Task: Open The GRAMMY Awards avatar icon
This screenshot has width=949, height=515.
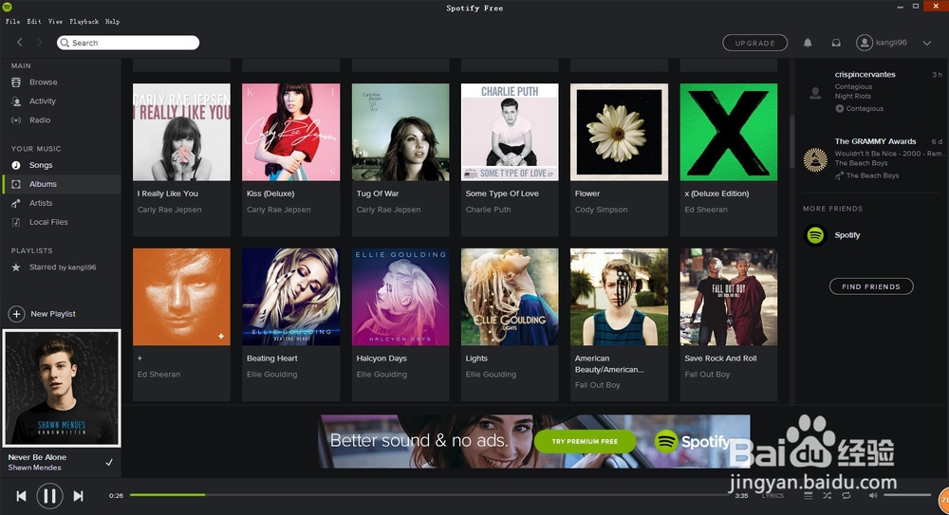Action: [815, 159]
